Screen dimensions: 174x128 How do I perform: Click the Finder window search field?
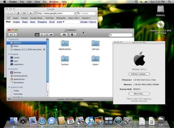[x=121, y=35]
